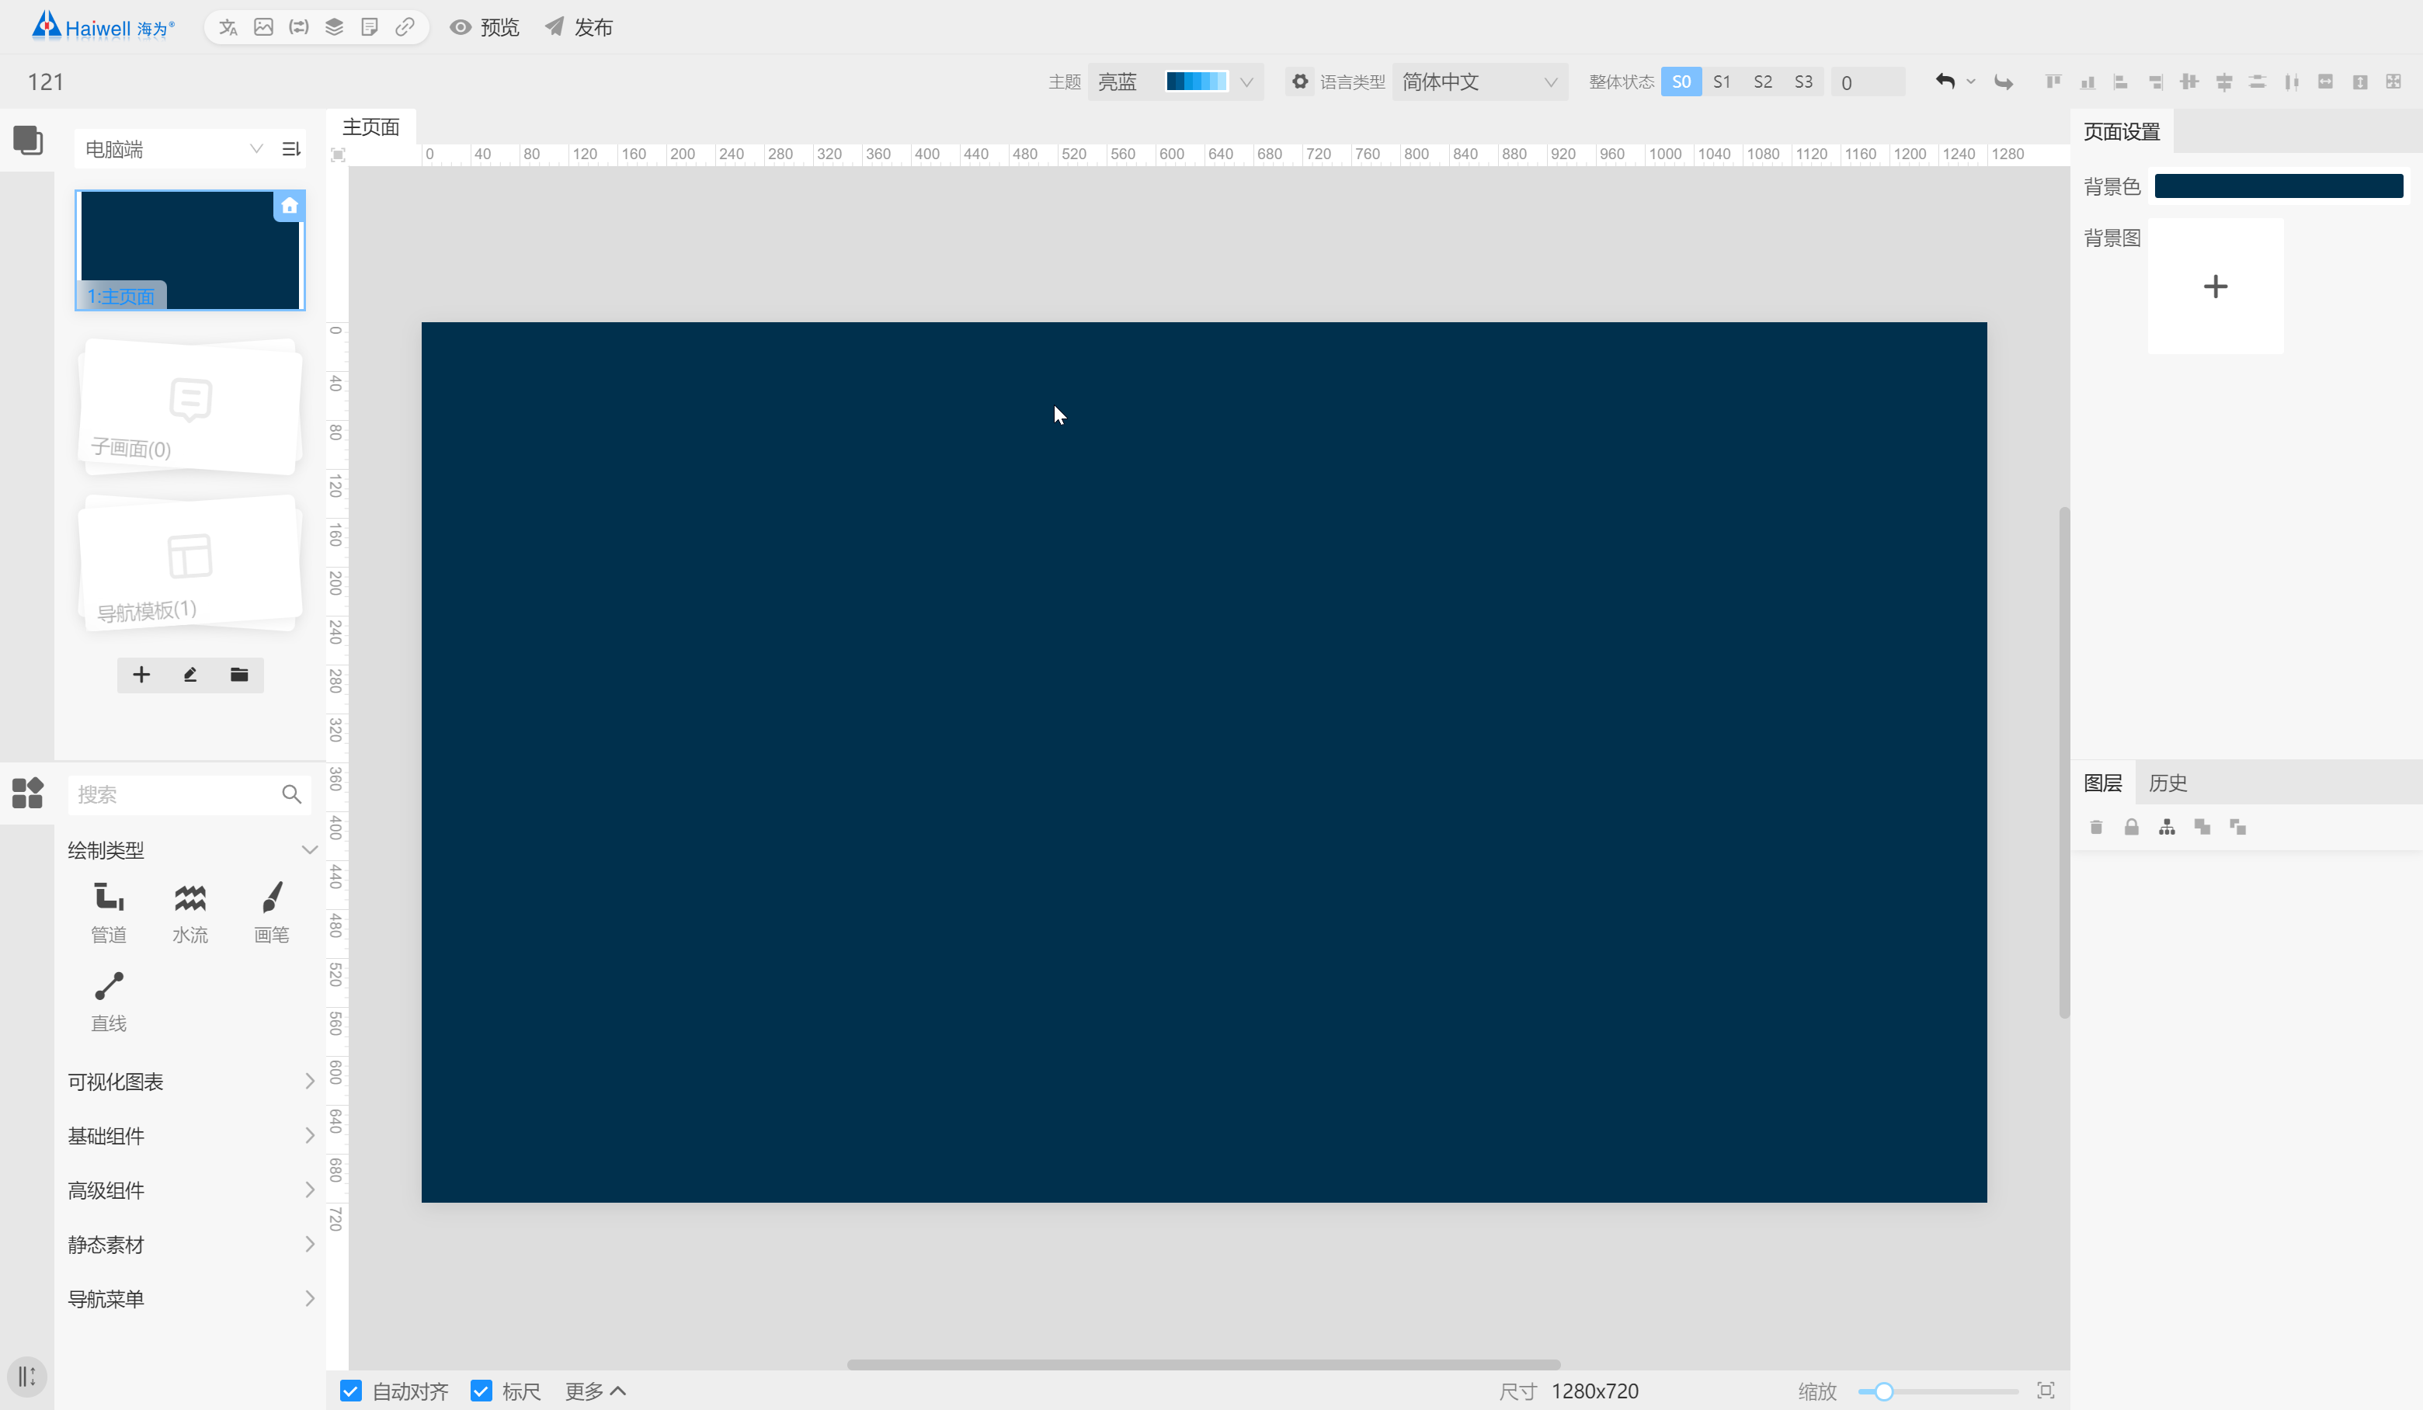Center align objects vertically

(2189, 82)
